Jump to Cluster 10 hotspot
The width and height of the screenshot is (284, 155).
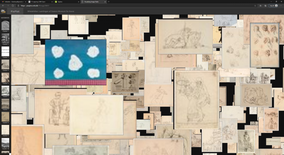[x=5, y=144]
